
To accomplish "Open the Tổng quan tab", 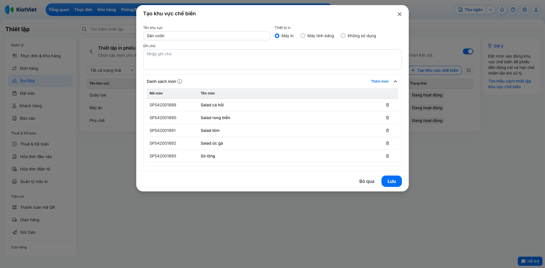I will (x=59, y=10).
